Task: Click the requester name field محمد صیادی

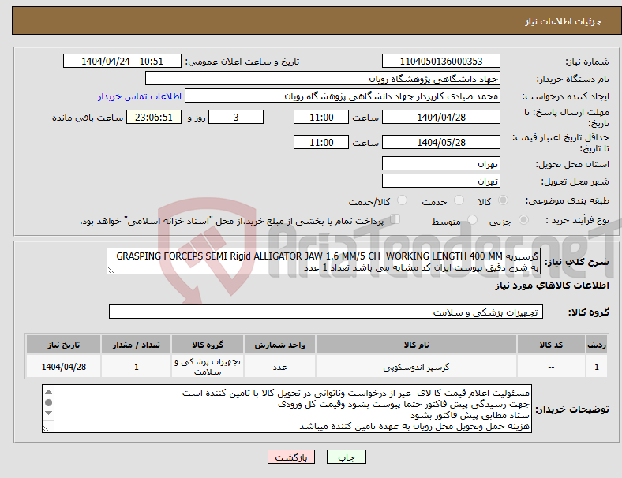Action: tap(343, 96)
